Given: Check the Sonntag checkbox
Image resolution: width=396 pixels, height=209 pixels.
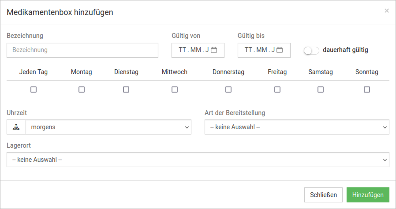Looking at the screenshot, I should tap(367, 90).
